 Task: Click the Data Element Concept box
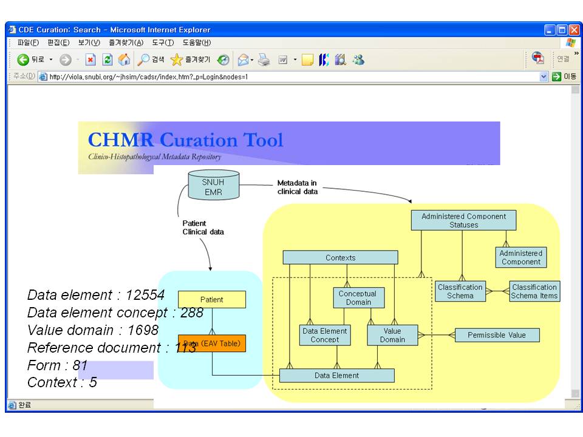click(325, 335)
